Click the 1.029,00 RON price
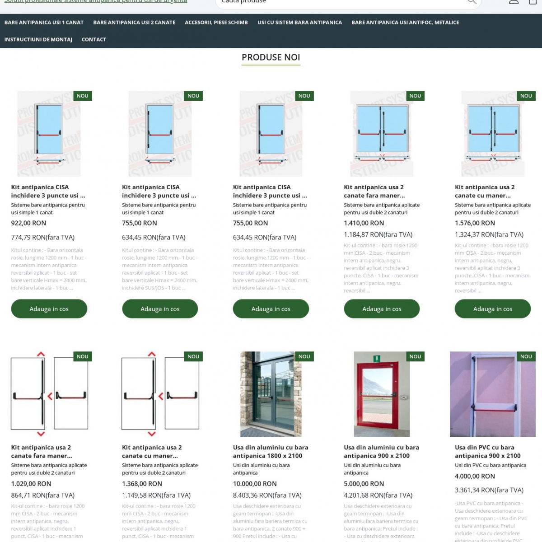 tap(31, 484)
